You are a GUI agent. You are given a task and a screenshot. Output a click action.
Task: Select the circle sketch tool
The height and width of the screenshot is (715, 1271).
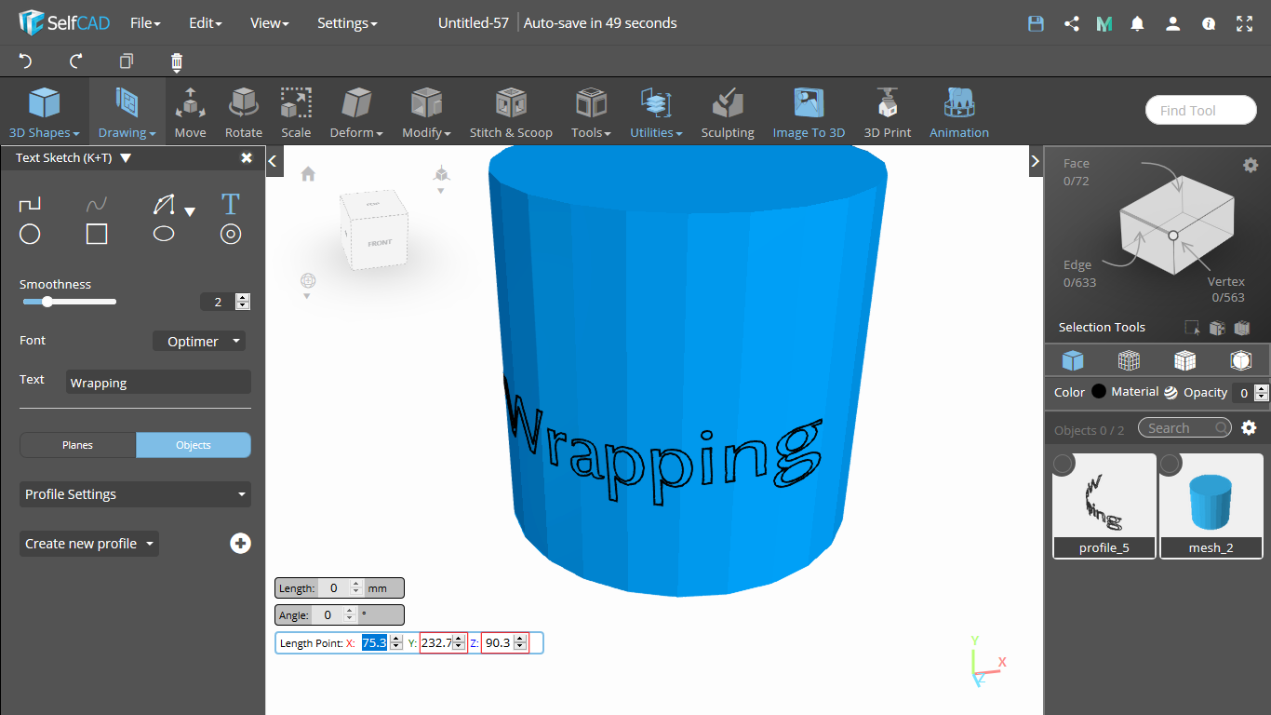point(30,234)
